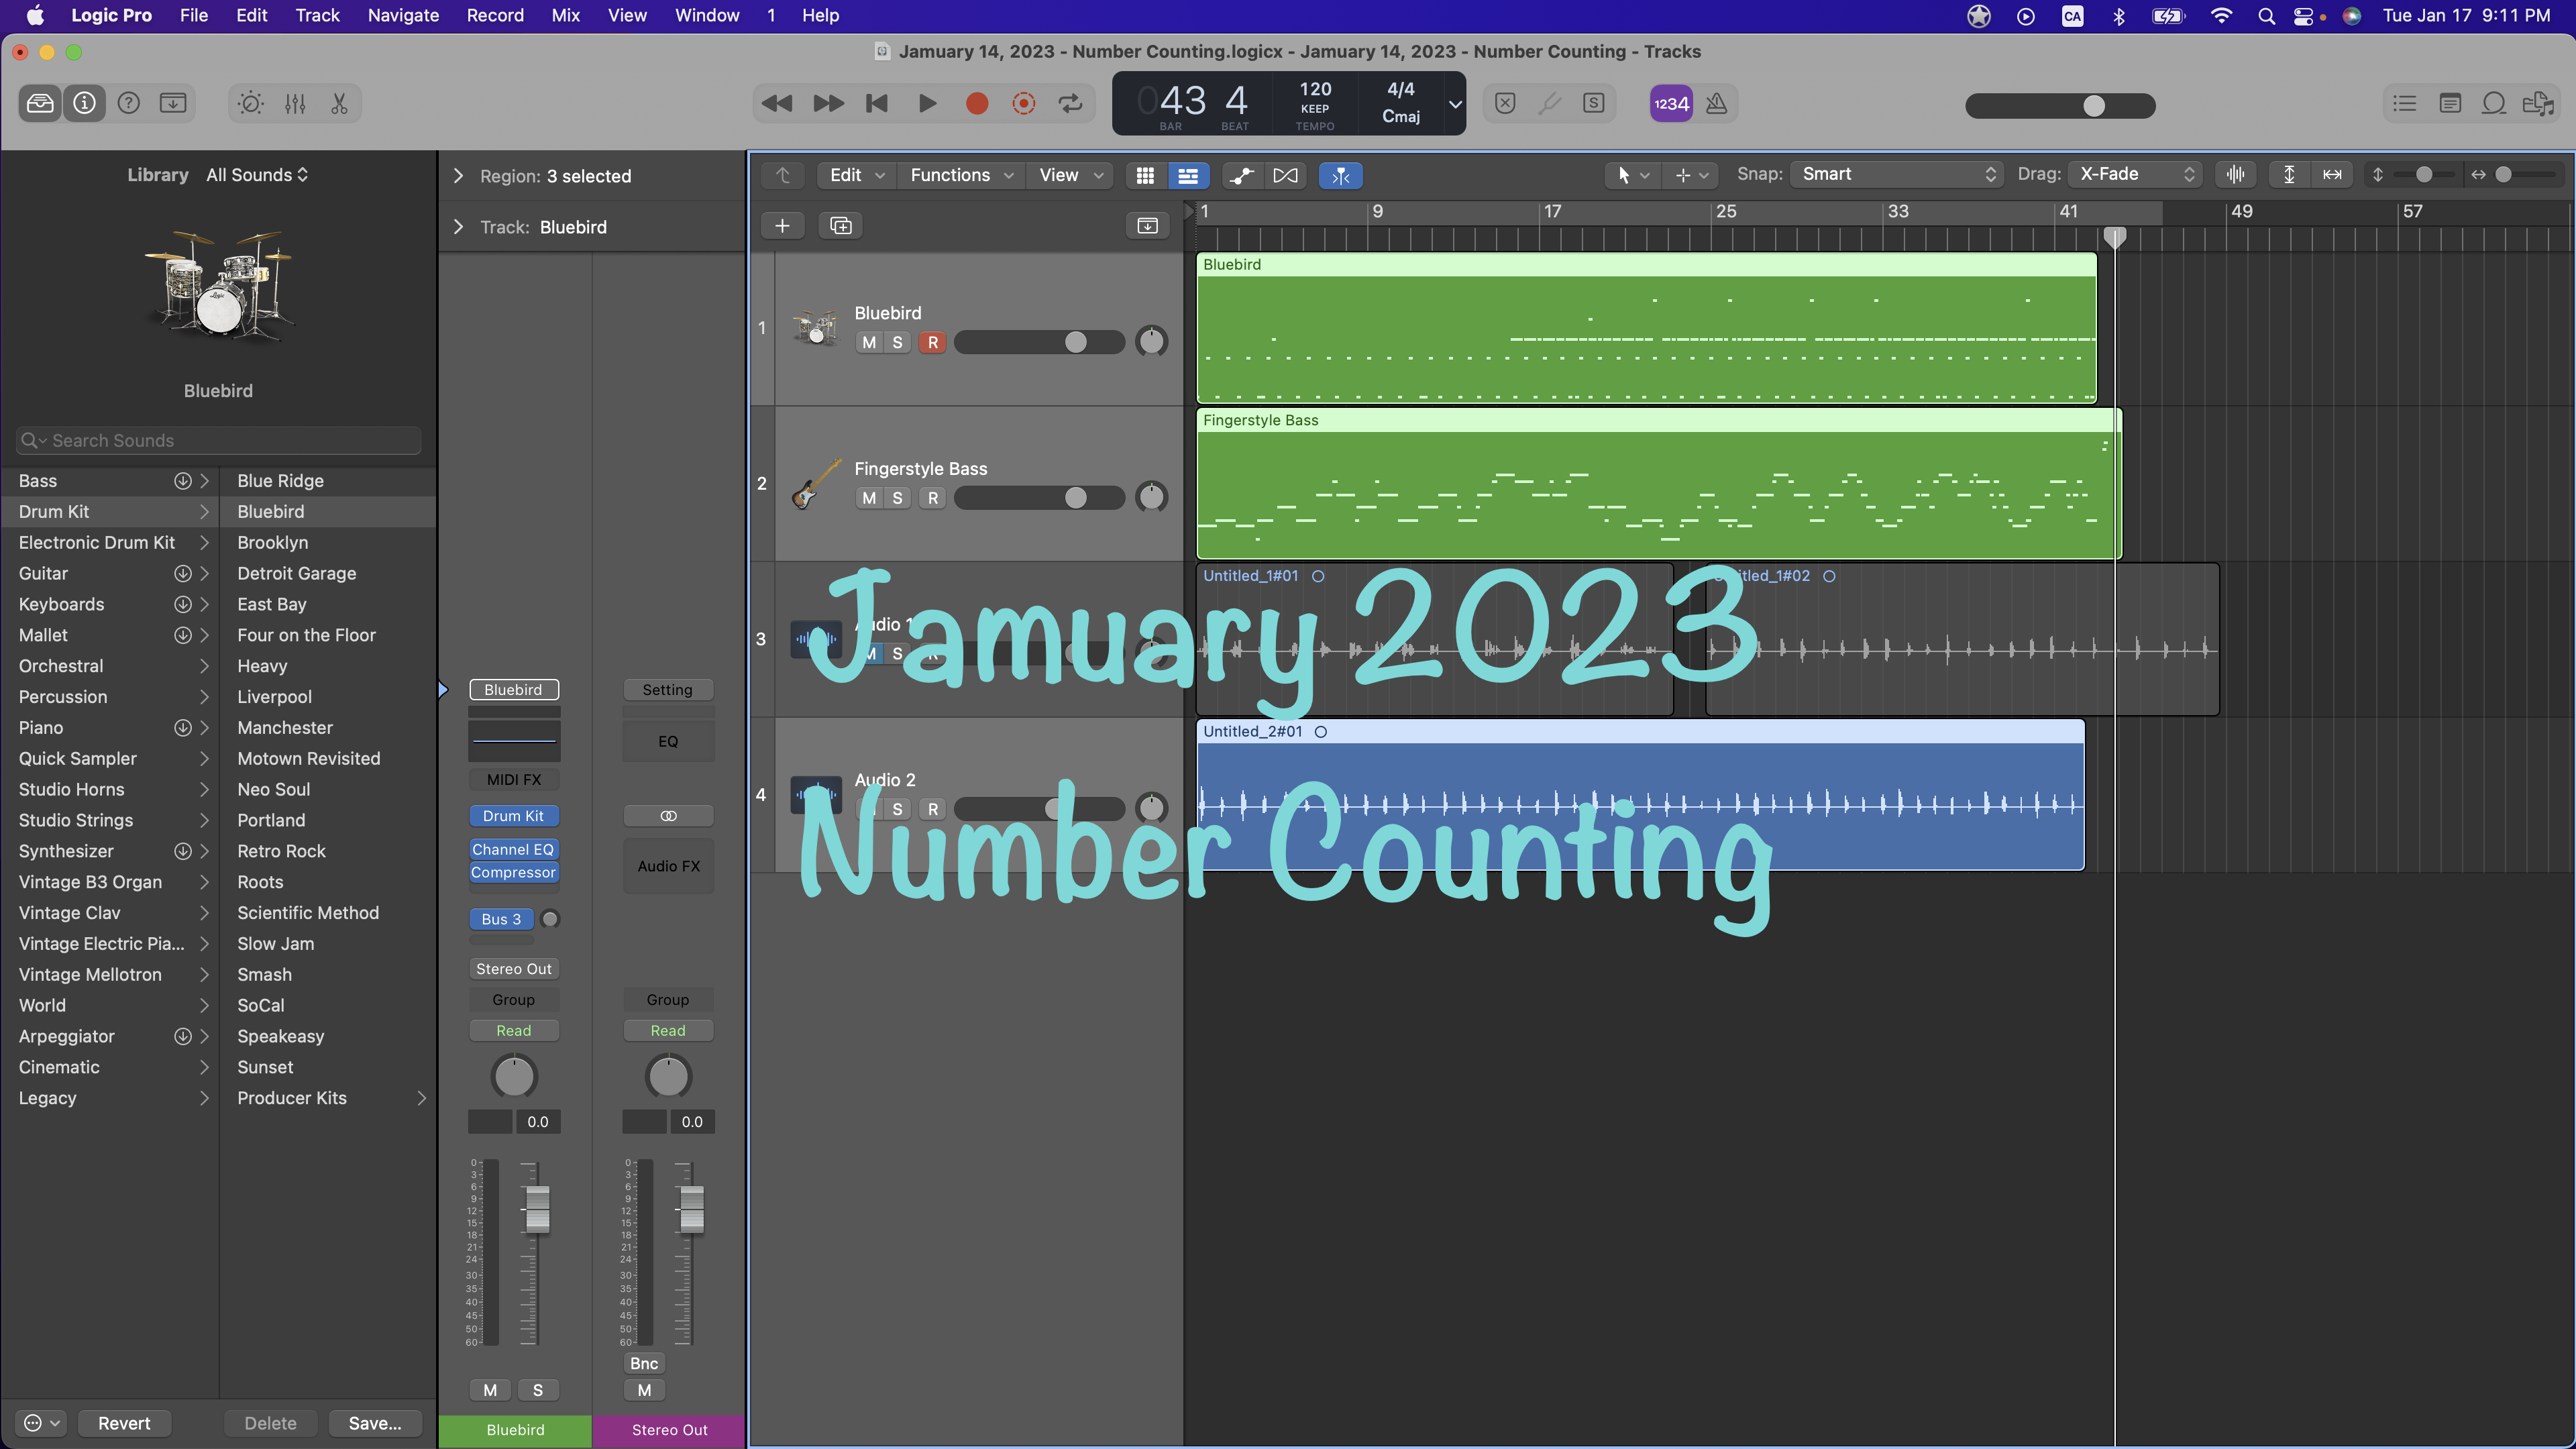This screenshot has height=1449, width=2576.
Task: Open the Editors scissors icon
Action: pyautogui.click(x=339, y=103)
